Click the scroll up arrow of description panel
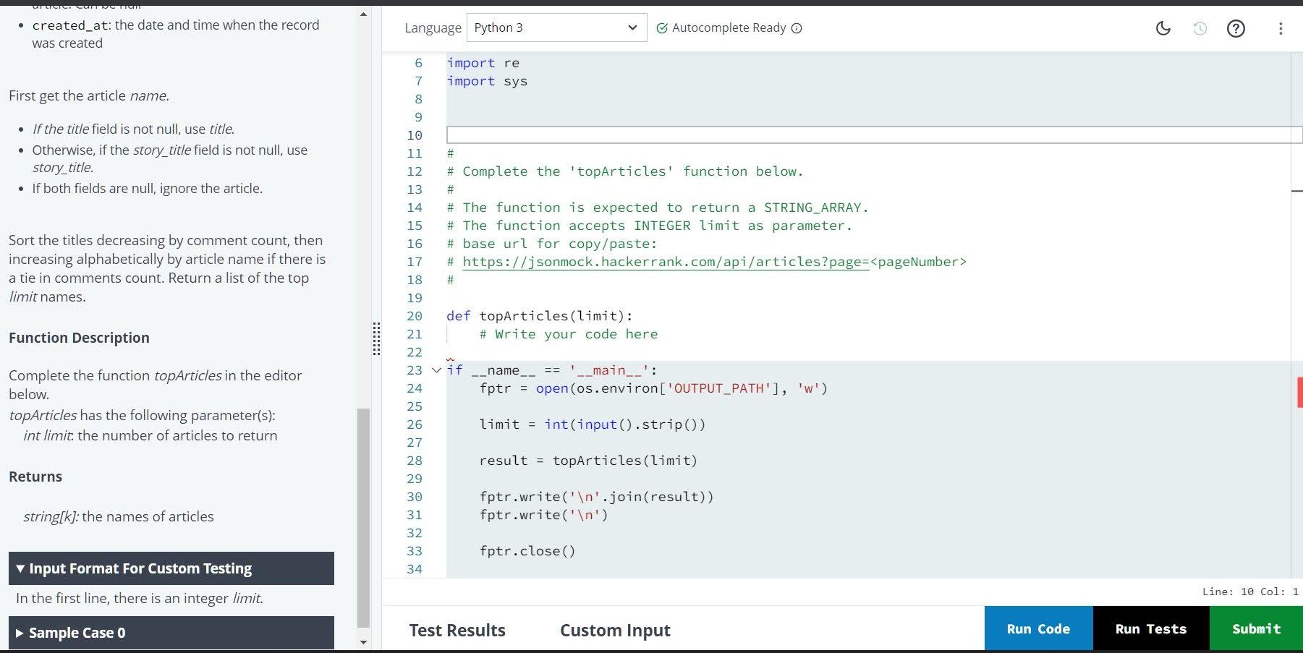This screenshot has width=1303, height=653. point(363,14)
